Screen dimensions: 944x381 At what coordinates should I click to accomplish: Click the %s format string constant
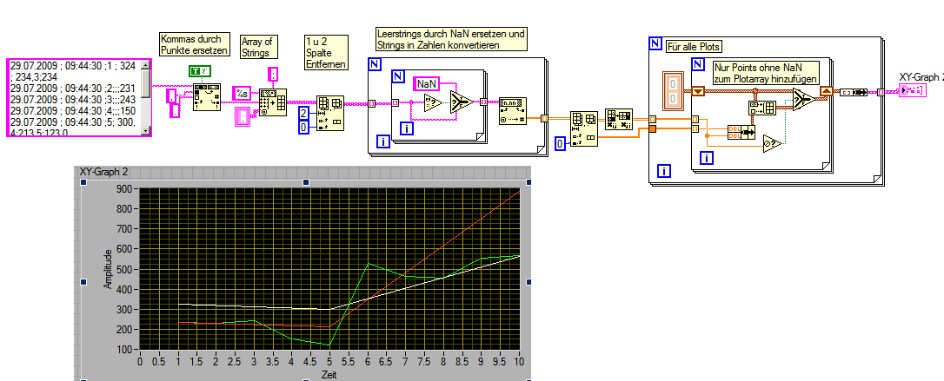point(242,93)
